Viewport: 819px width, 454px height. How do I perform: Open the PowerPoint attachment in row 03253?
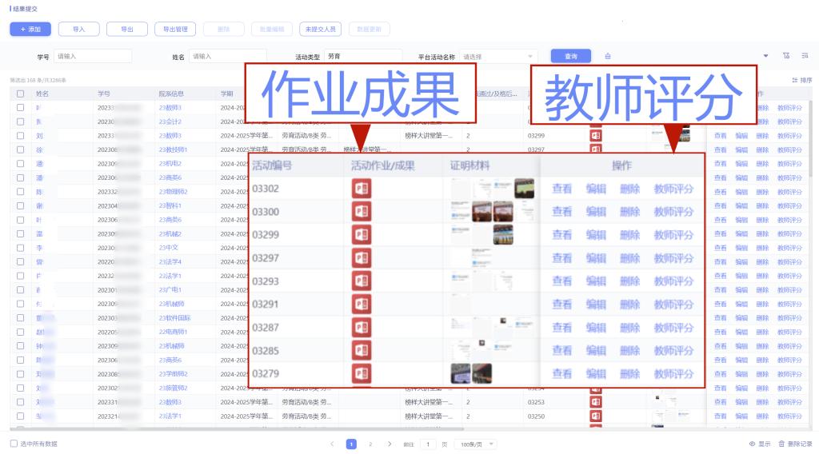pos(595,402)
